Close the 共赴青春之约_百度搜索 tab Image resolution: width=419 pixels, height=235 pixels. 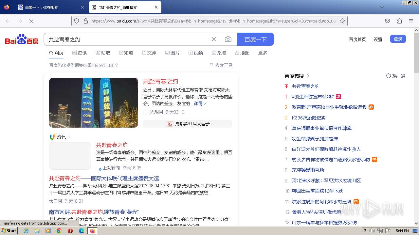tap(156, 7)
